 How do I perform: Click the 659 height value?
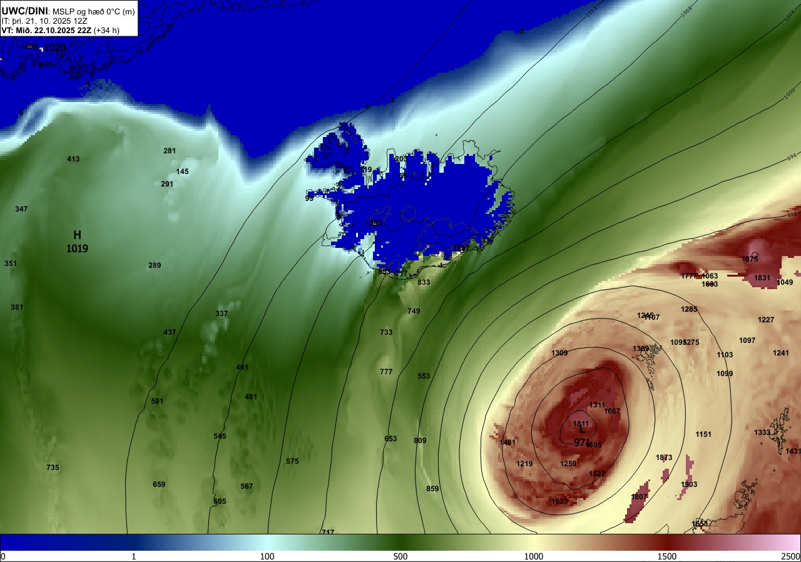point(159,484)
